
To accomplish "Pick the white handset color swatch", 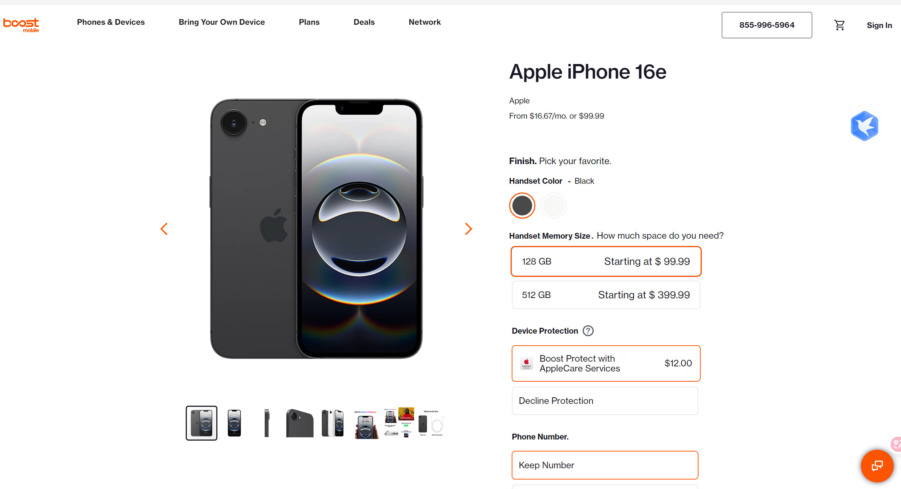I will tap(554, 206).
